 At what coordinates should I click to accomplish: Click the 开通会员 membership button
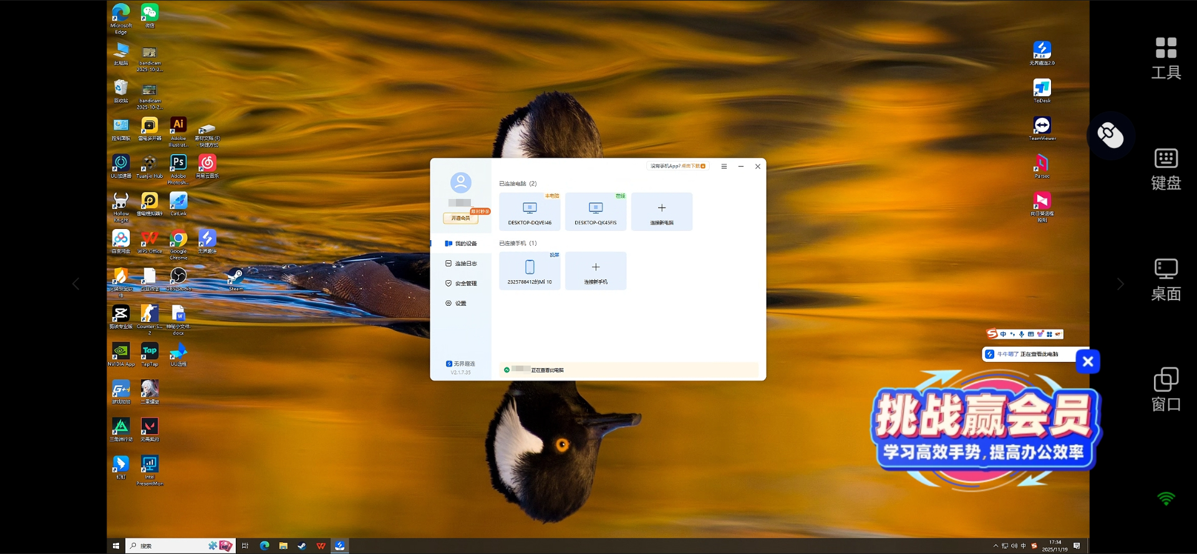click(x=460, y=218)
